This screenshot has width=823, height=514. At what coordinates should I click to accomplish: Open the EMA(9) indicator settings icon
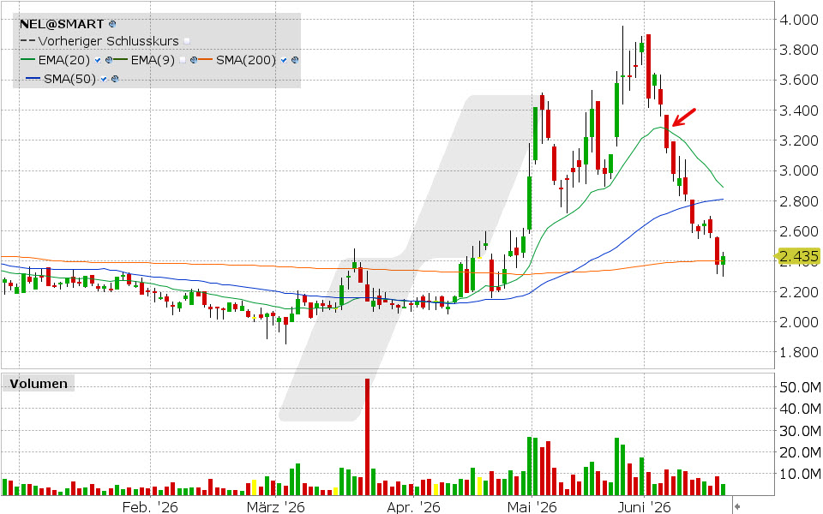[x=194, y=60]
